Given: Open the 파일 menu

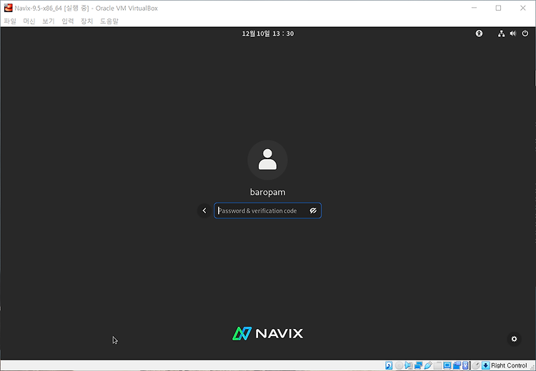Looking at the screenshot, I should coord(10,21).
